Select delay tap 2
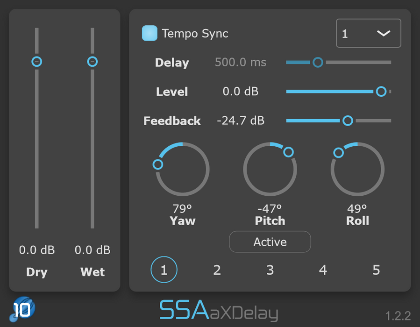The width and height of the screenshot is (420, 327). pyautogui.click(x=217, y=270)
